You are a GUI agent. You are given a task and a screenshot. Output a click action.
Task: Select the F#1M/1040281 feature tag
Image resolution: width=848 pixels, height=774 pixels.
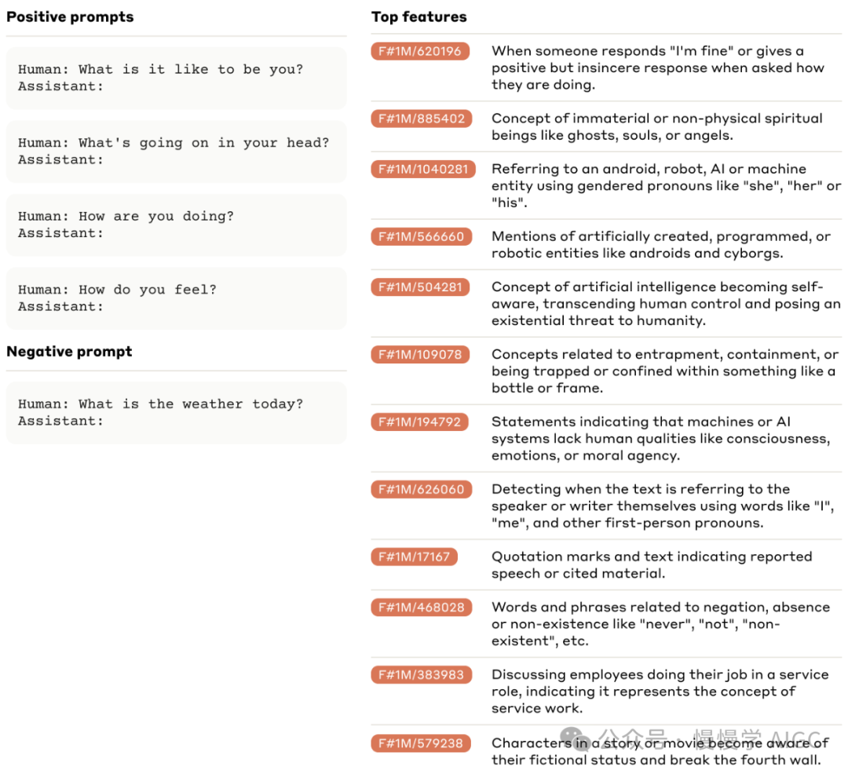pyautogui.click(x=423, y=169)
